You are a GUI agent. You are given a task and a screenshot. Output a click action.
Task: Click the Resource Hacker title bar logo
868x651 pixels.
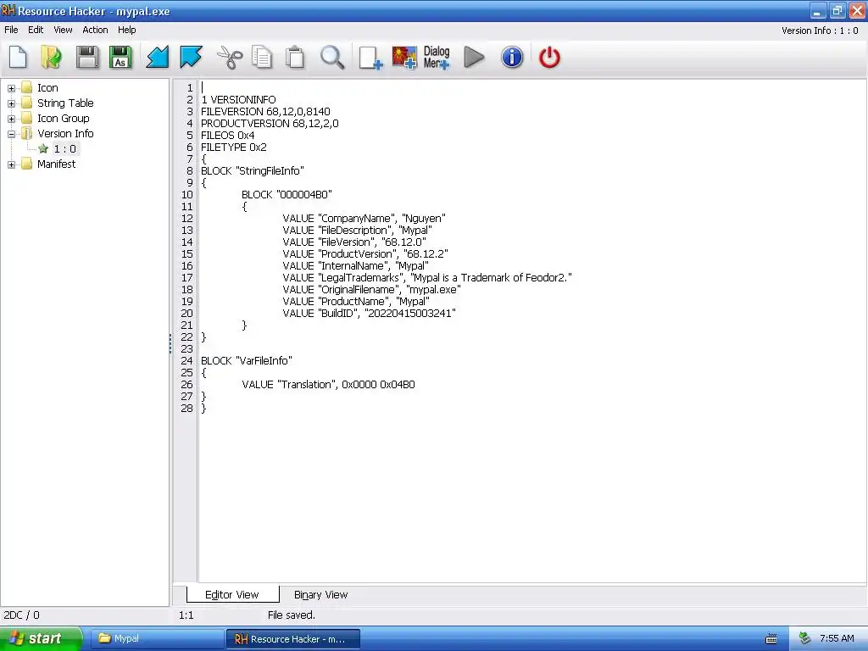pyautogui.click(x=8, y=10)
